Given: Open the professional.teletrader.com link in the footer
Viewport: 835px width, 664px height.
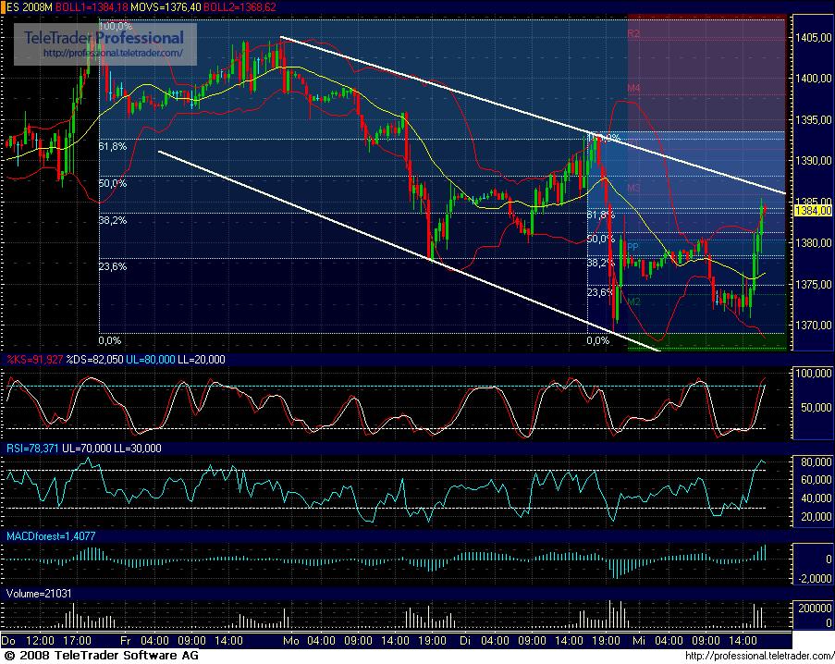Looking at the screenshot, I should pos(759,657).
